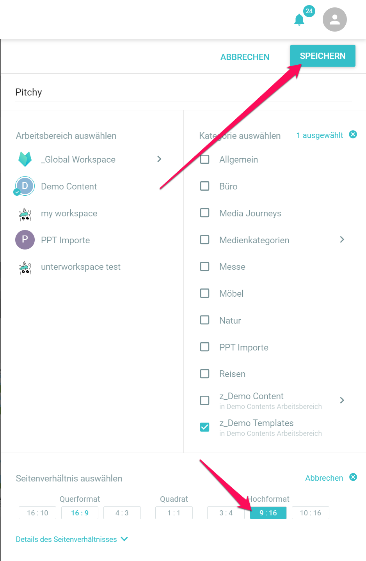Open the notifications bell
Screen dimensions: 366x561
pos(299,19)
